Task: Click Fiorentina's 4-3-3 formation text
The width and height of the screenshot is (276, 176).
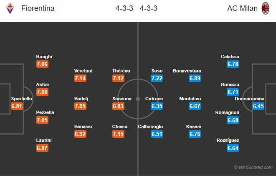Action: pyautogui.click(x=124, y=8)
